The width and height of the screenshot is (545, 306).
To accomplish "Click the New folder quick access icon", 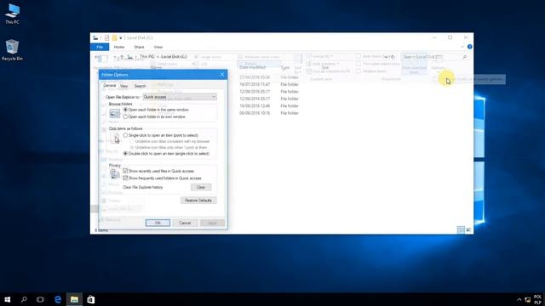I will coord(114,37).
